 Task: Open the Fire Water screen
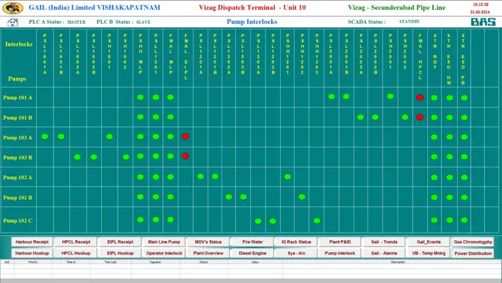point(252,242)
